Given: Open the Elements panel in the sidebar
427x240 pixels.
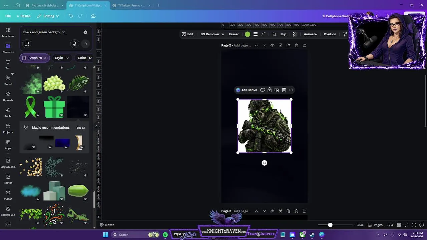Looking at the screenshot, I should tap(8, 48).
